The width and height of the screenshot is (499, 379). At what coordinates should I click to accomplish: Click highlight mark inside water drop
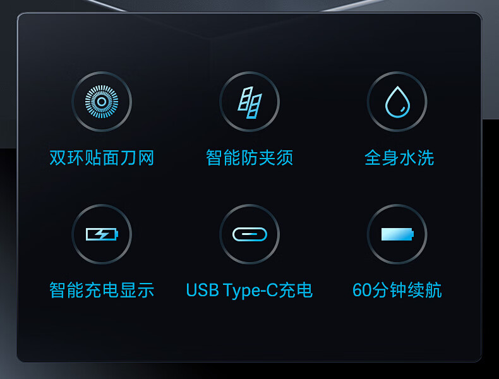[403, 109]
